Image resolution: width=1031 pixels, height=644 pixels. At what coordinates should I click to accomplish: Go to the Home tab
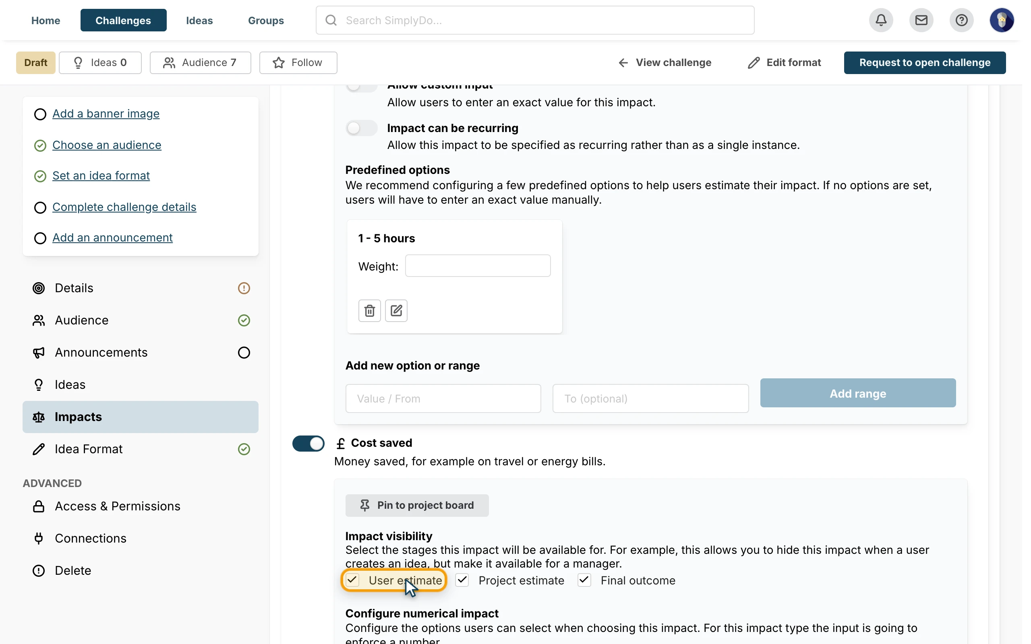point(46,20)
